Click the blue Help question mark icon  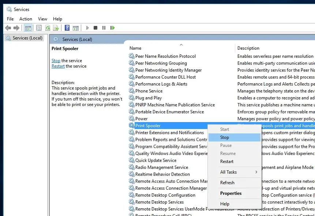point(67,28)
